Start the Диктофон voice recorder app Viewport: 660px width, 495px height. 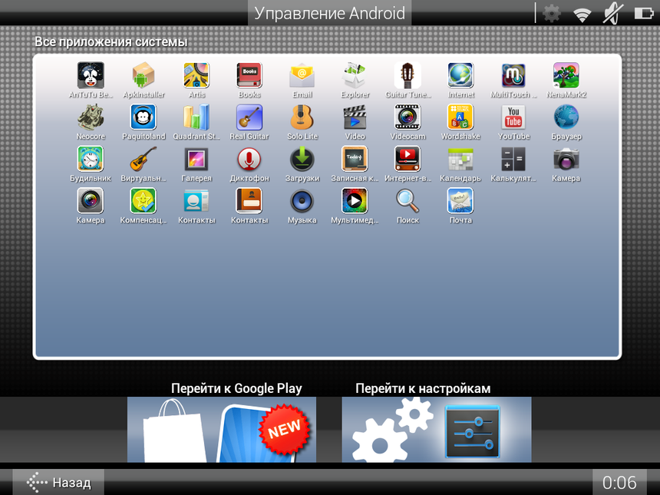(x=249, y=160)
